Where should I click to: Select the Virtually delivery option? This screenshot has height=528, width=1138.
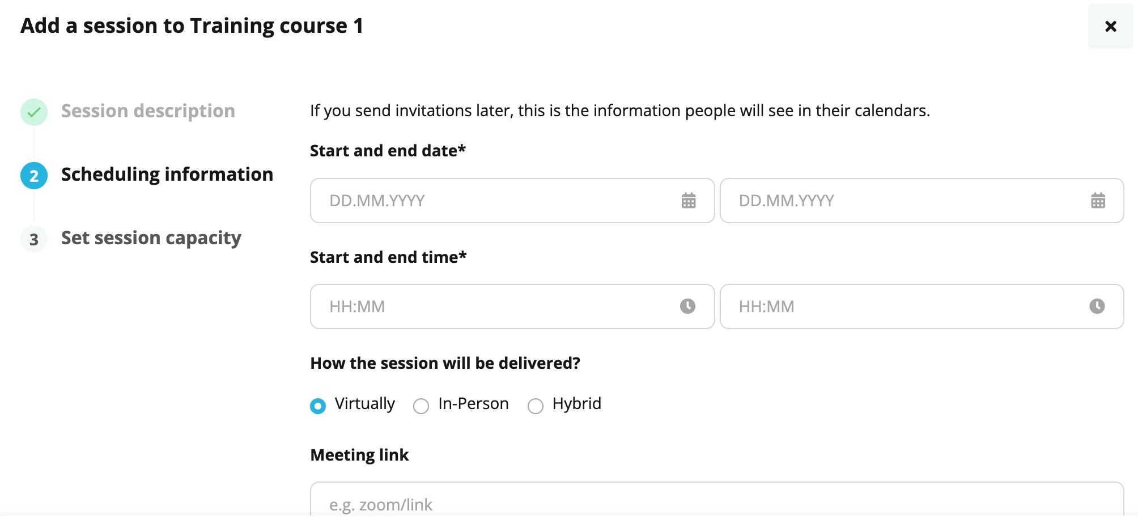click(318, 406)
